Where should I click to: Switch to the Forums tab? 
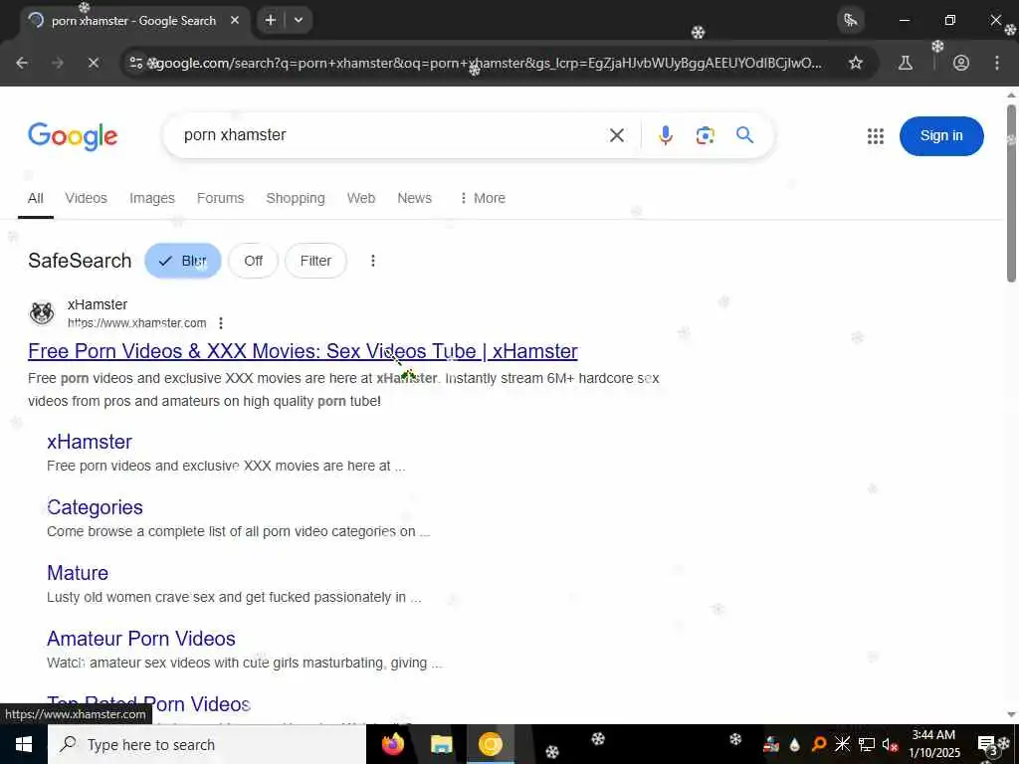click(220, 198)
